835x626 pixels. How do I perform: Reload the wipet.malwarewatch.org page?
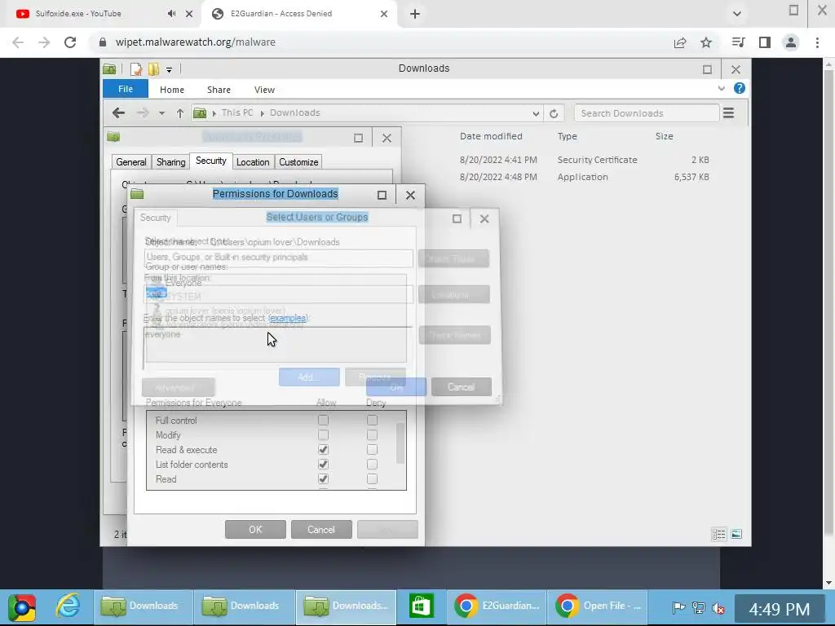point(70,42)
